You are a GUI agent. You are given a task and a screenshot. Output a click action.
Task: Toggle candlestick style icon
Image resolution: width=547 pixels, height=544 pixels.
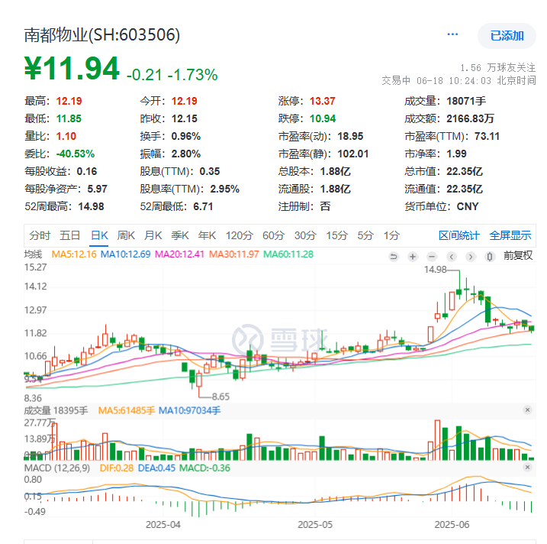click(490, 257)
